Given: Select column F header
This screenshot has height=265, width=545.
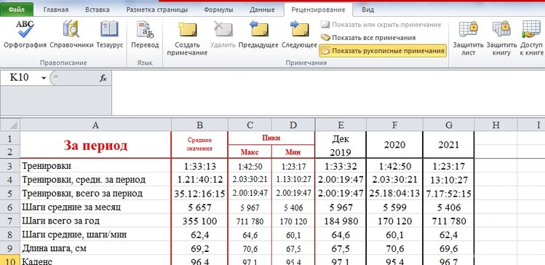Looking at the screenshot, I should [x=394, y=124].
